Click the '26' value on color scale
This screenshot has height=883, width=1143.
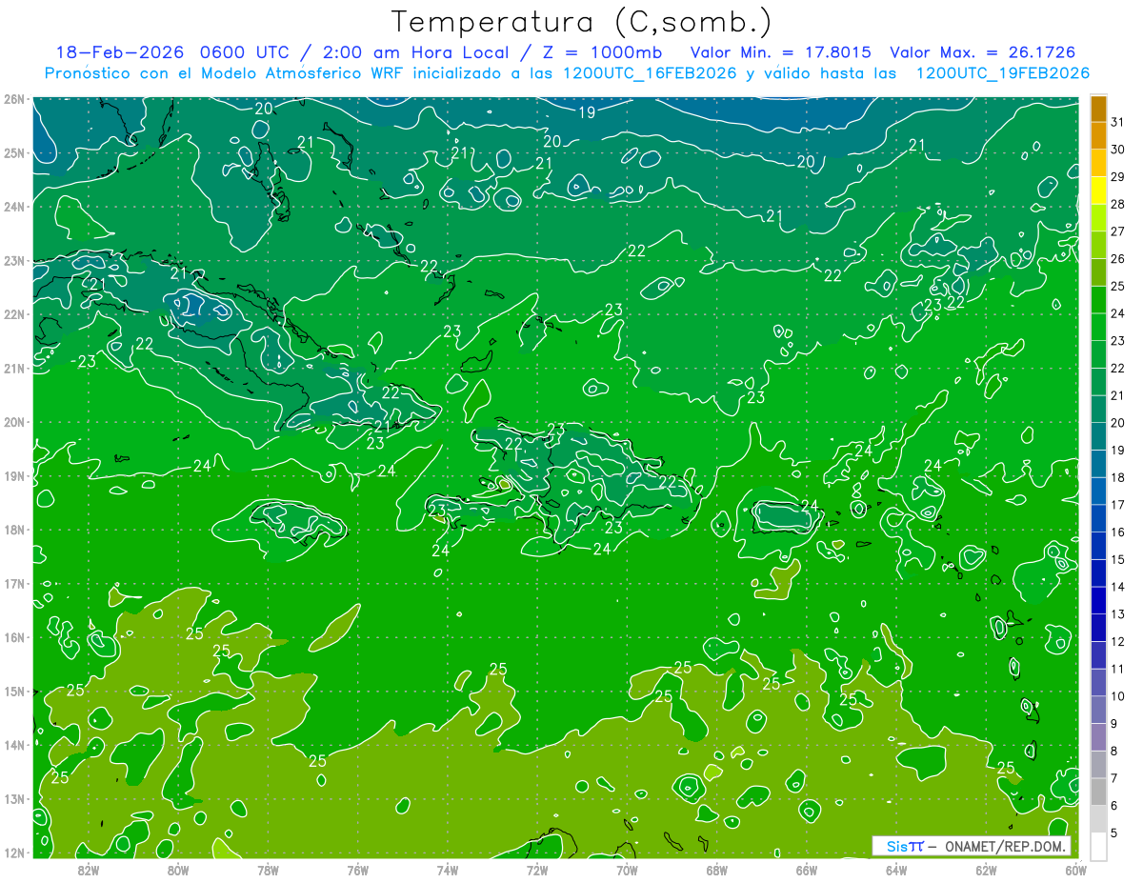(x=1118, y=259)
